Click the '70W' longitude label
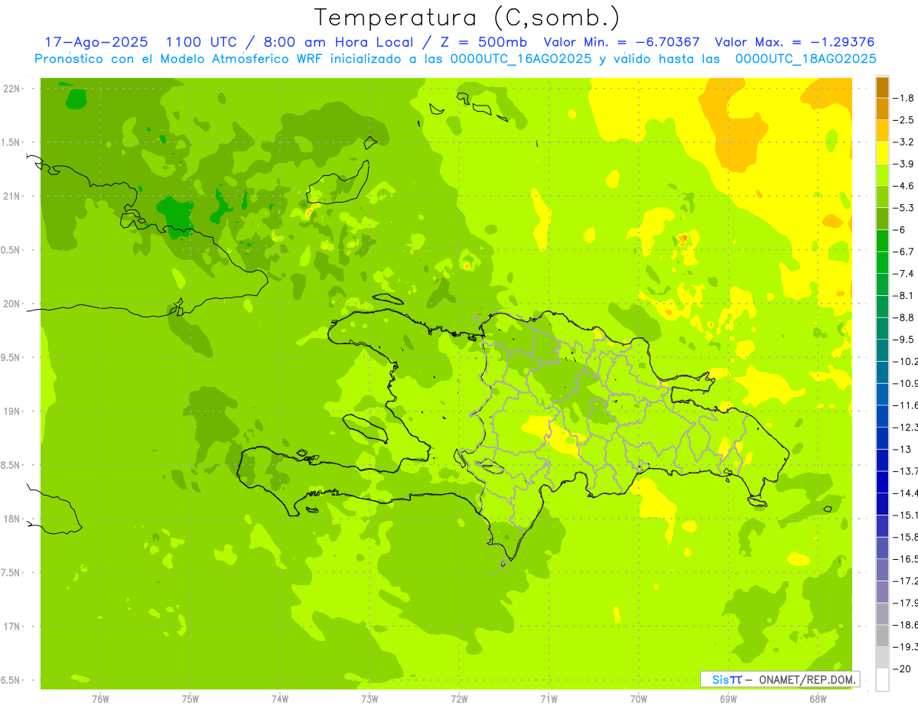The image size is (918, 709). (x=638, y=698)
